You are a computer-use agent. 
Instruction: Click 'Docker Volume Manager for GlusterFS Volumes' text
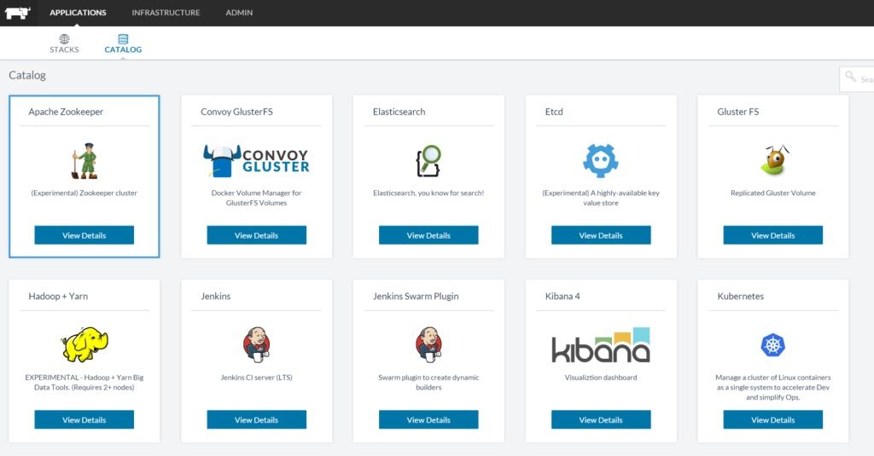[256, 198]
